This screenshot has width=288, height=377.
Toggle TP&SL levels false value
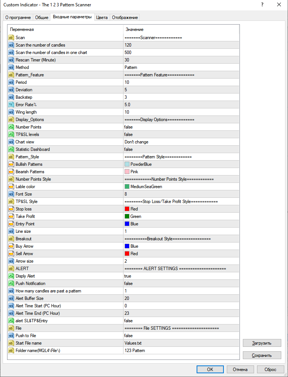[181, 134]
